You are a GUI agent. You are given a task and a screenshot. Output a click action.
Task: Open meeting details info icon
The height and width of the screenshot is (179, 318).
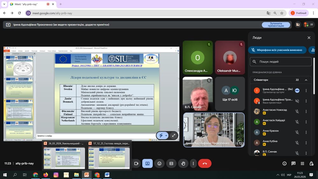285,163
